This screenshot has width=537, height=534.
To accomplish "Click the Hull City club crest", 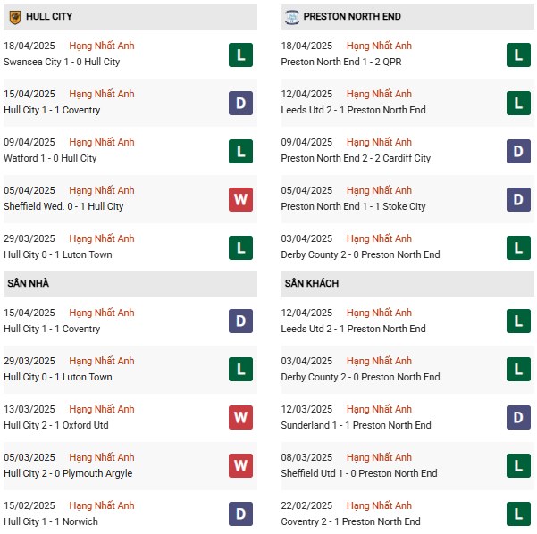I will [x=15, y=17].
